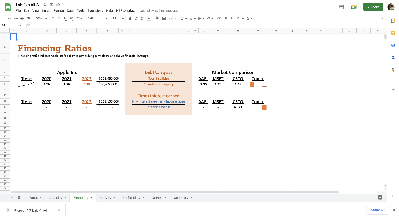The width and height of the screenshot is (399, 218).
Task: Open the Edit menu
Action: point(26,10)
